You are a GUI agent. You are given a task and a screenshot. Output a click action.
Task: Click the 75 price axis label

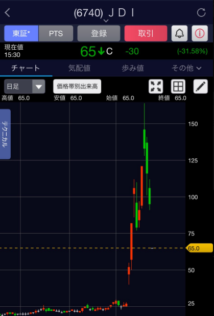point(192,234)
